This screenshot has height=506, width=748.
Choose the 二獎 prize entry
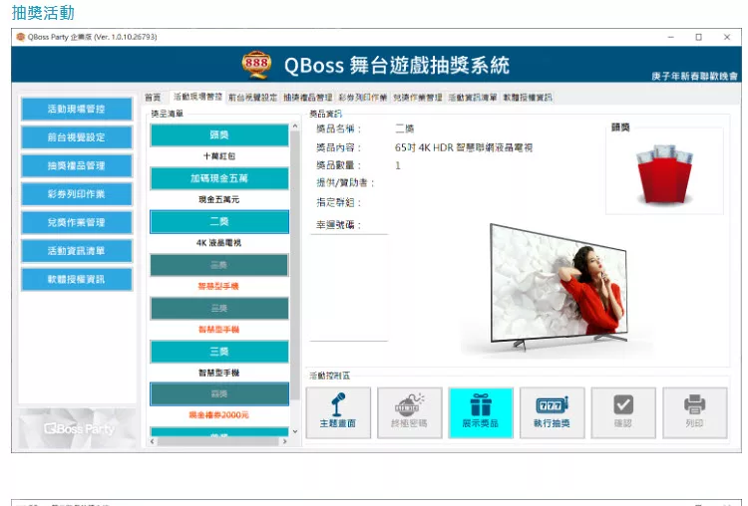click(x=219, y=222)
